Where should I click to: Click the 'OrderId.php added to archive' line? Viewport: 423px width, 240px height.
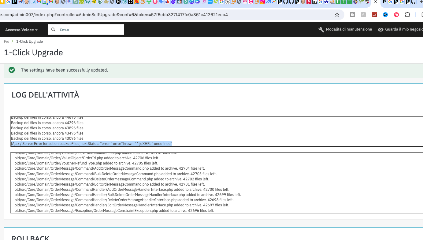(87, 158)
